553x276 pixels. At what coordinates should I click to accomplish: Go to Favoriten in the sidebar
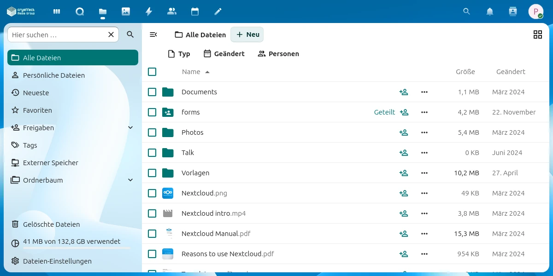37,110
